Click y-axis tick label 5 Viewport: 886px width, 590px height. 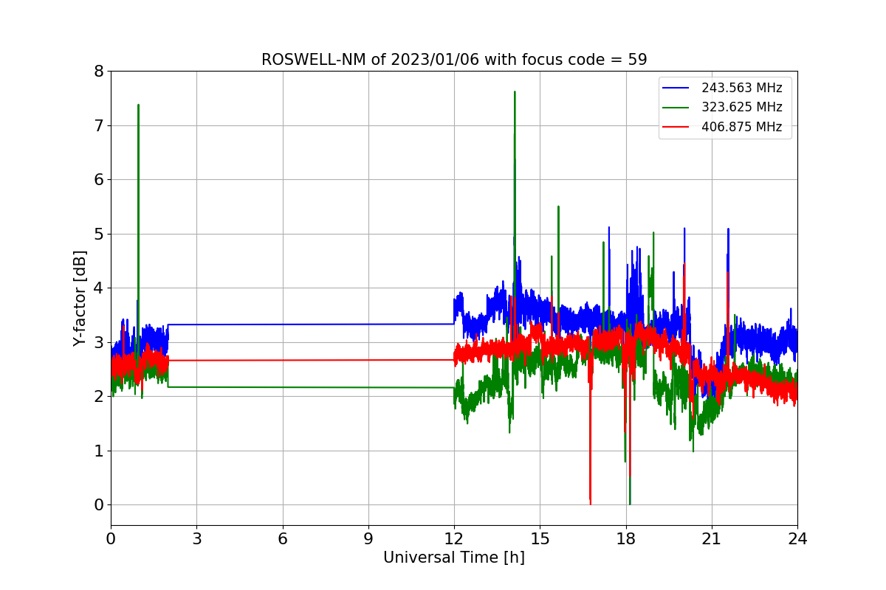click(98, 234)
